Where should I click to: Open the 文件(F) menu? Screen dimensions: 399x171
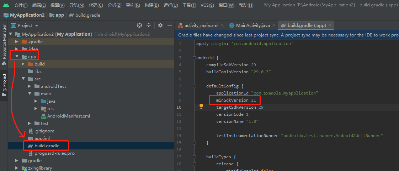tap(21, 5)
